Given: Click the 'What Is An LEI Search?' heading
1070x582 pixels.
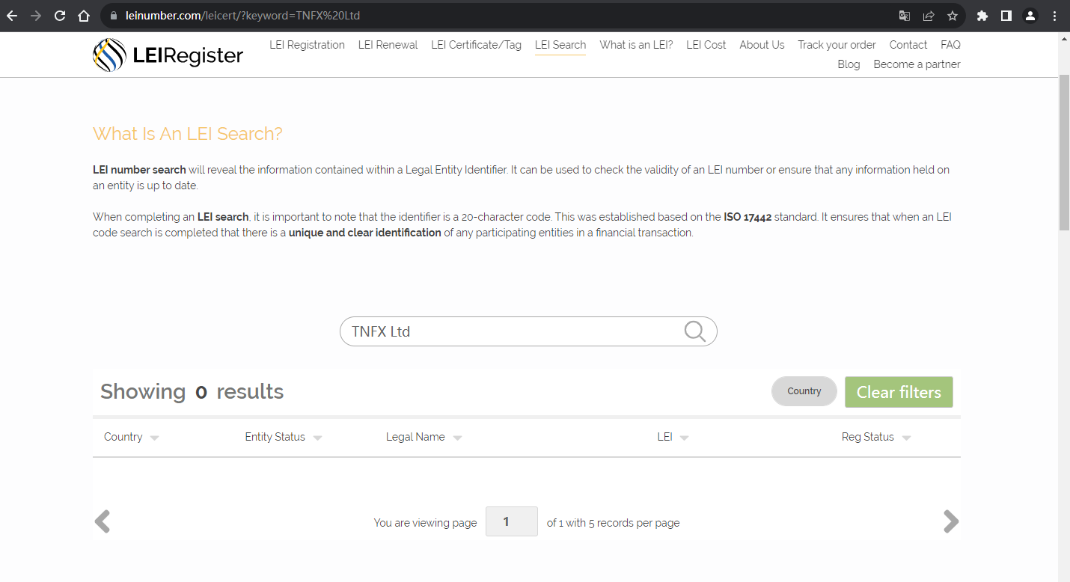Looking at the screenshot, I should pyautogui.click(x=188, y=134).
